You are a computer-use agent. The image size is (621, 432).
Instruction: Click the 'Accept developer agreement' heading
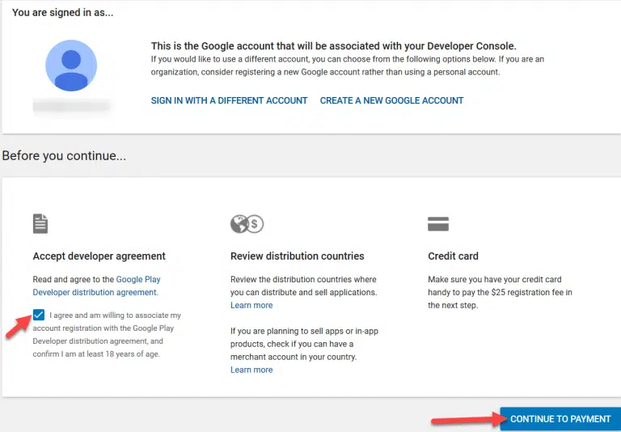click(x=99, y=256)
